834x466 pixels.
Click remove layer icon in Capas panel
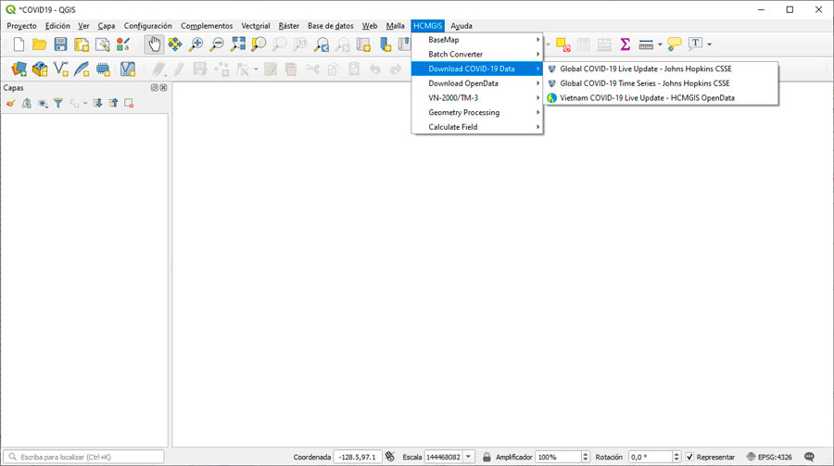click(x=129, y=103)
